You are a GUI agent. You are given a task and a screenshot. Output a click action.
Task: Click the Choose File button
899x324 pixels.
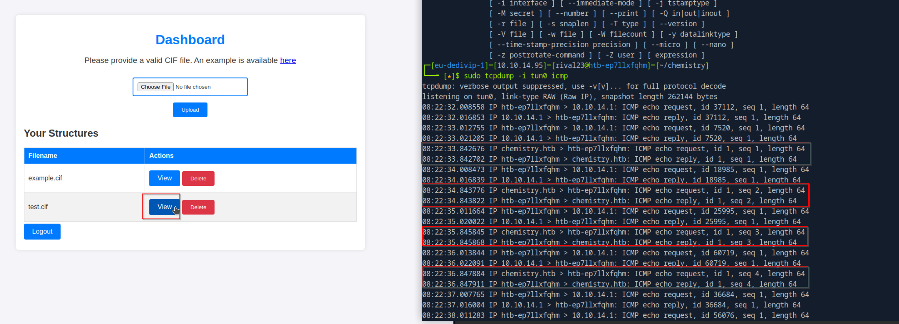tap(155, 87)
